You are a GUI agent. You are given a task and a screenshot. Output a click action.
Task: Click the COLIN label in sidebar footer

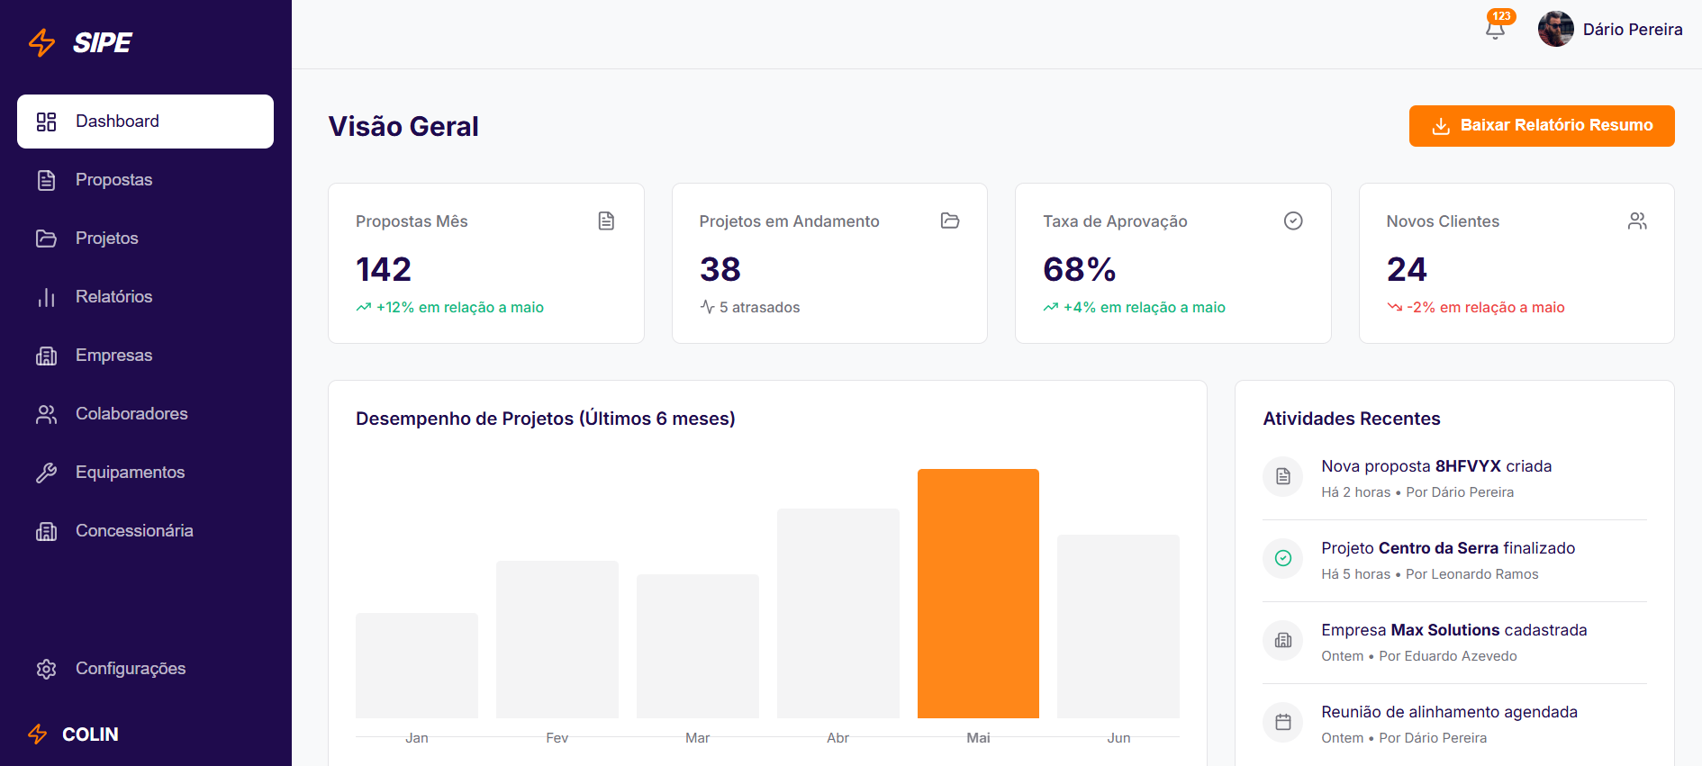coord(90,734)
